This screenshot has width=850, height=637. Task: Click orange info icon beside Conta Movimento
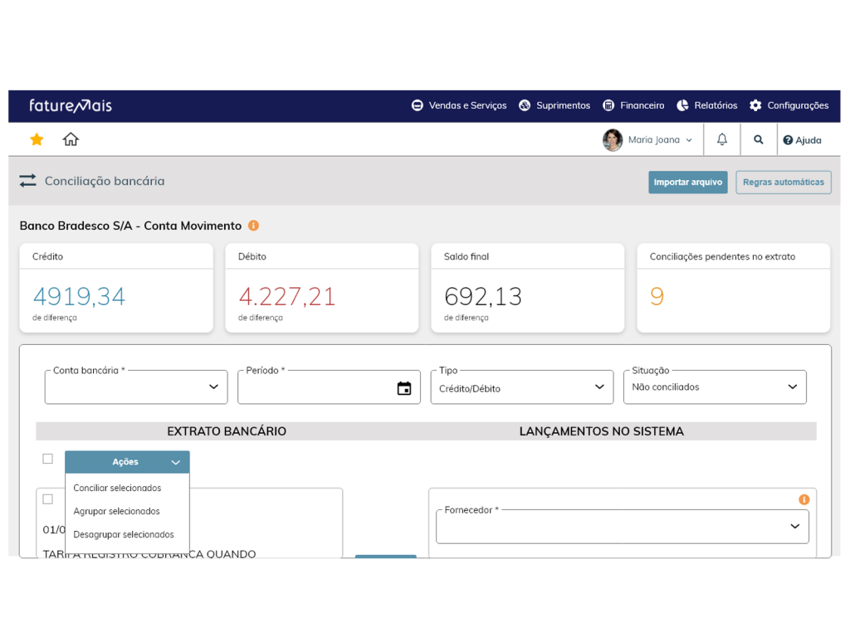(254, 226)
